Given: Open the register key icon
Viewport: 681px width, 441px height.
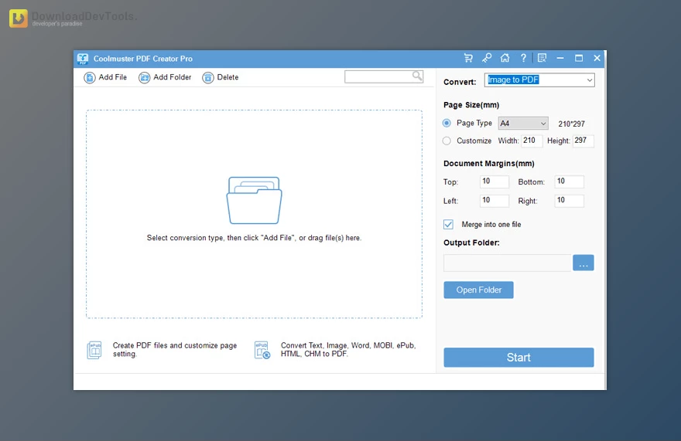Looking at the screenshot, I should coord(487,58).
